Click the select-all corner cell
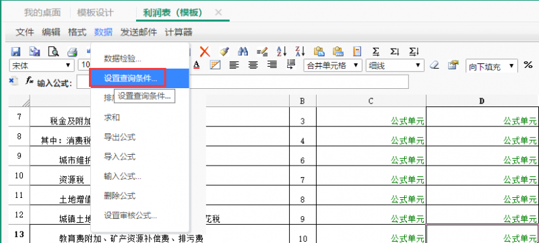 [x=20, y=101]
